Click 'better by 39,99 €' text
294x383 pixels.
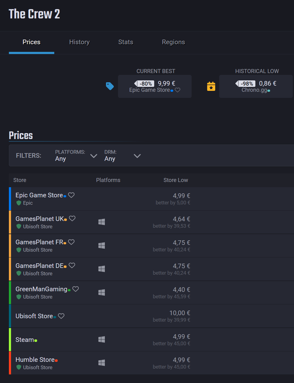[172, 320]
